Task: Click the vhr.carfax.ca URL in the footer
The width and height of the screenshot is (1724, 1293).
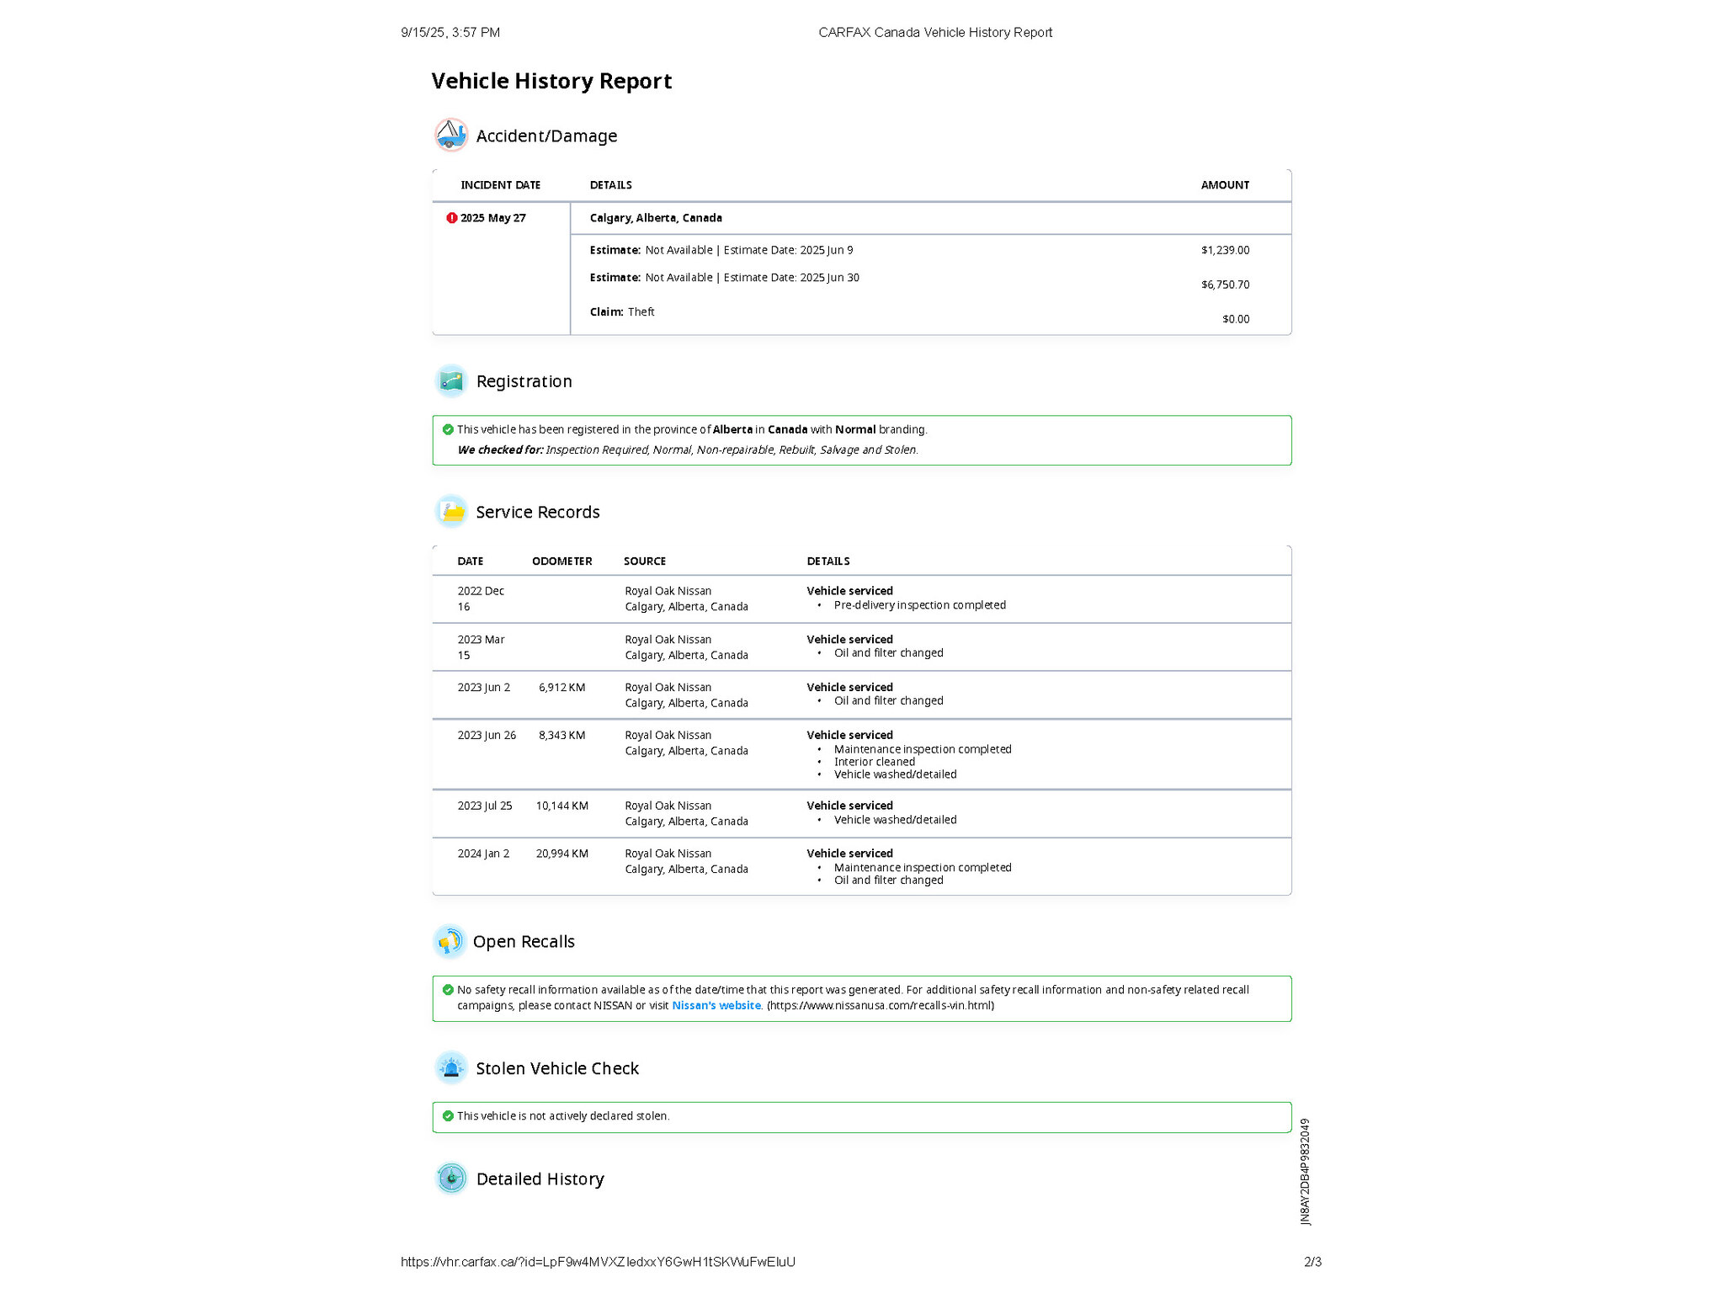Action: coord(598,1262)
